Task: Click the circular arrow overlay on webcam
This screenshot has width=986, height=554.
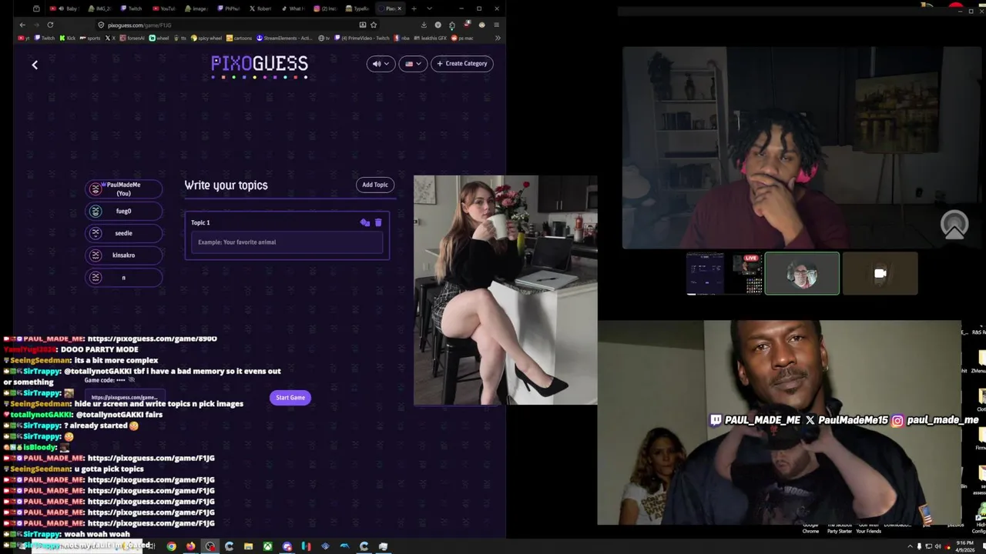Action: (x=954, y=224)
